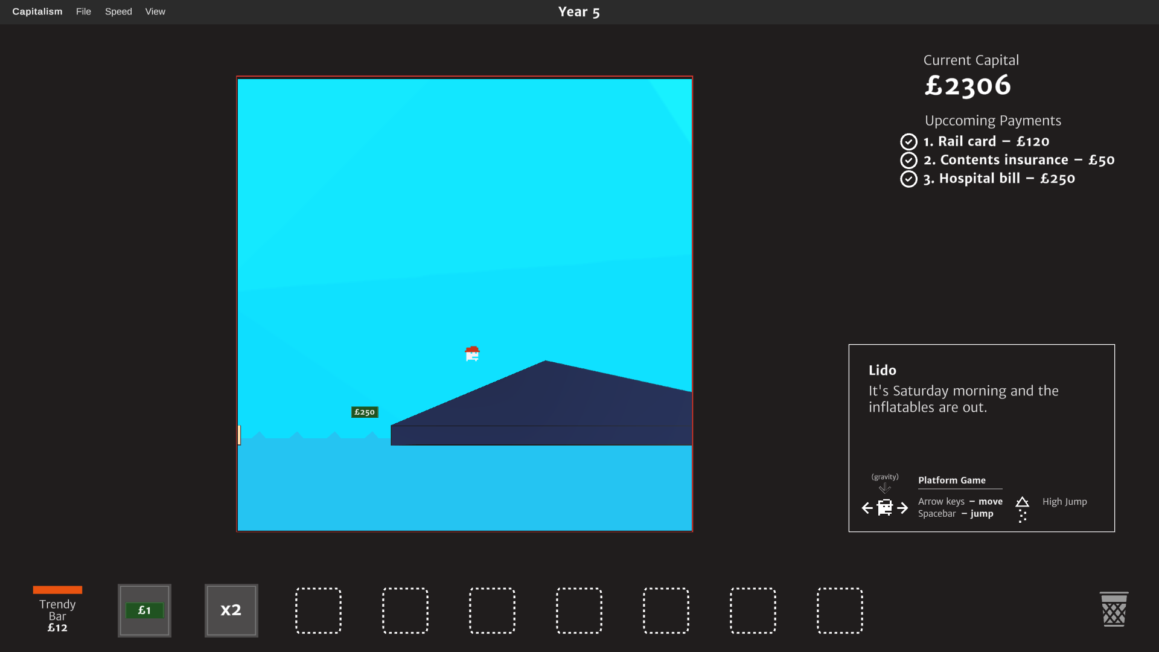This screenshot has height=652, width=1159.
Task: Click the orange Trendy Bar progress bar
Action: tap(57, 590)
